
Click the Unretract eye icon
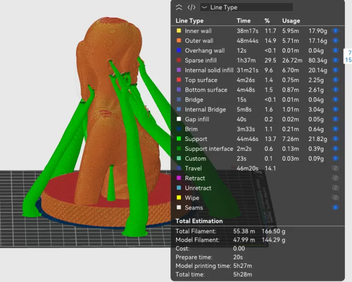coord(335,188)
